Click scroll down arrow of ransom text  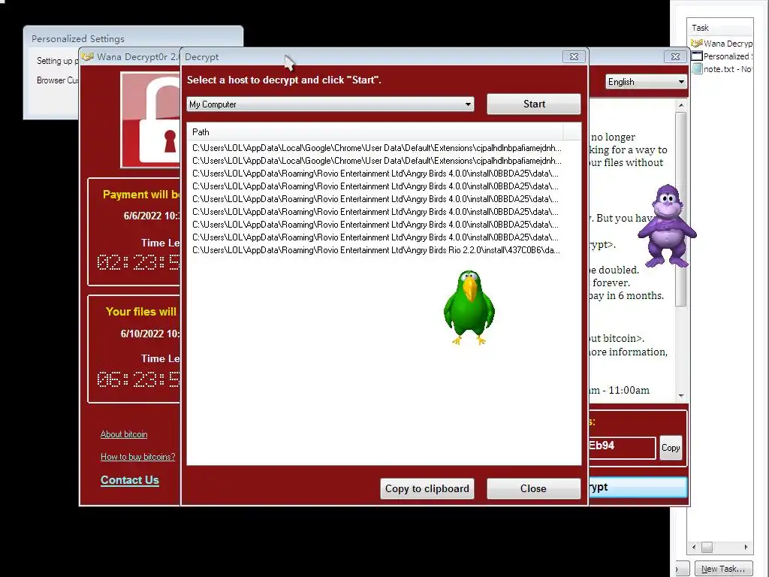coord(680,395)
